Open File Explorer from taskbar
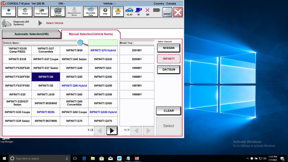 [93, 158]
